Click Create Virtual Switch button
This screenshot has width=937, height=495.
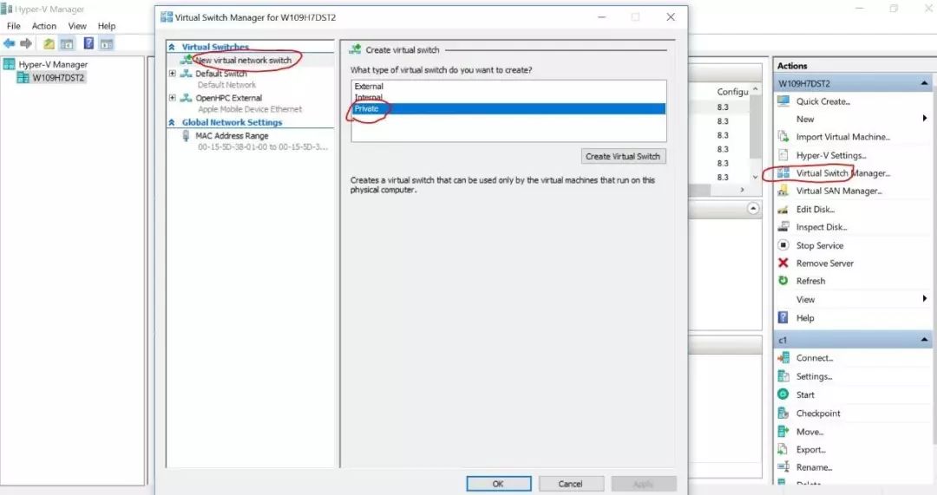coord(623,156)
